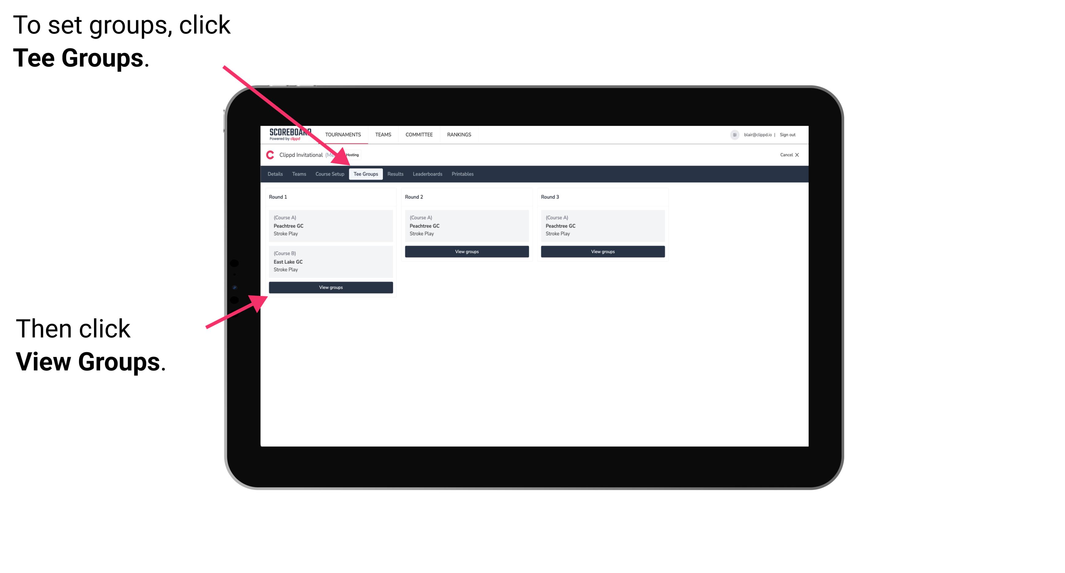Click the Results tab

pos(394,174)
